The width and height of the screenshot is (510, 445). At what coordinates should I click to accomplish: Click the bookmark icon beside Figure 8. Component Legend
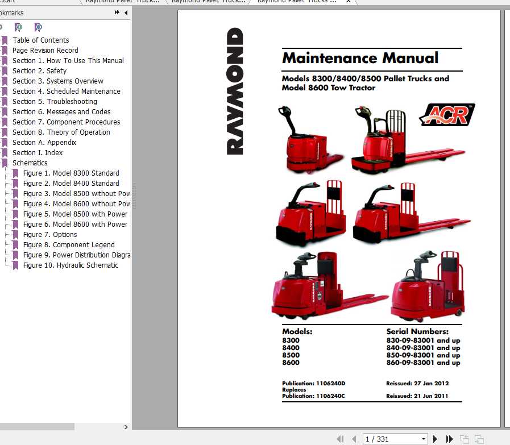15,245
